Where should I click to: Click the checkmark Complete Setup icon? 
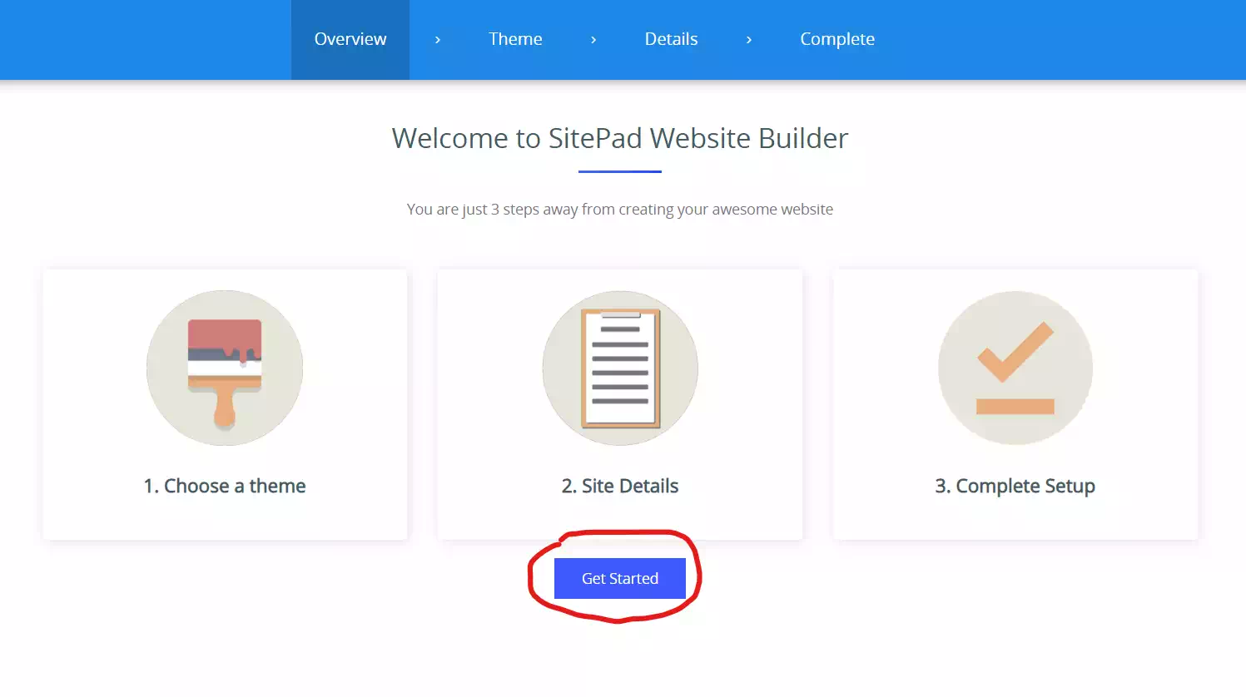pyautogui.click(x=1015, y=368)
